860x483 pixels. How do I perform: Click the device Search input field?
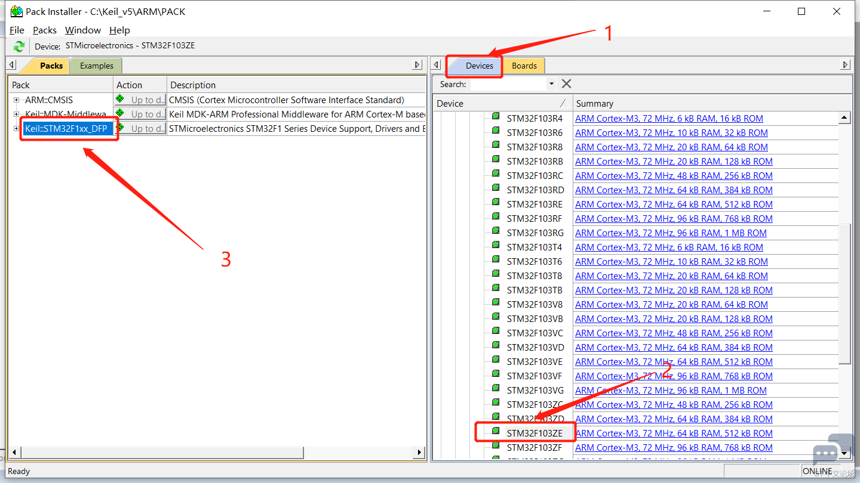click(x=508, y=84)
